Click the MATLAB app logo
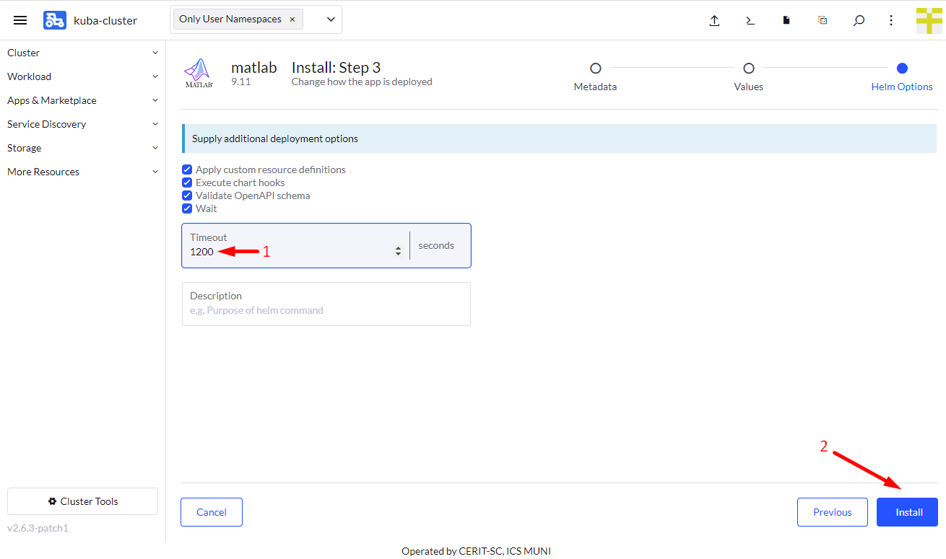The image size is (946, 559). pos(199,72)
